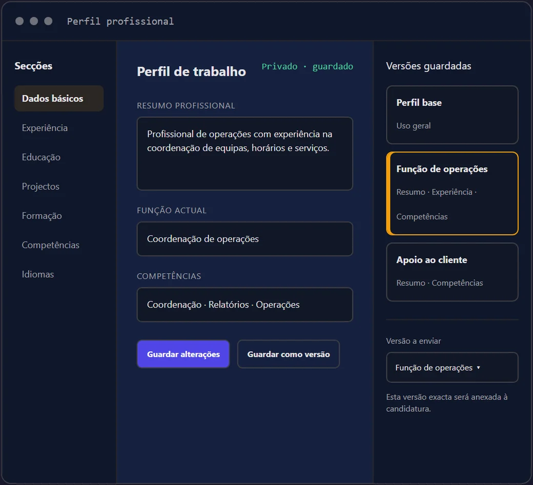Focus the Função actual field

245,239
